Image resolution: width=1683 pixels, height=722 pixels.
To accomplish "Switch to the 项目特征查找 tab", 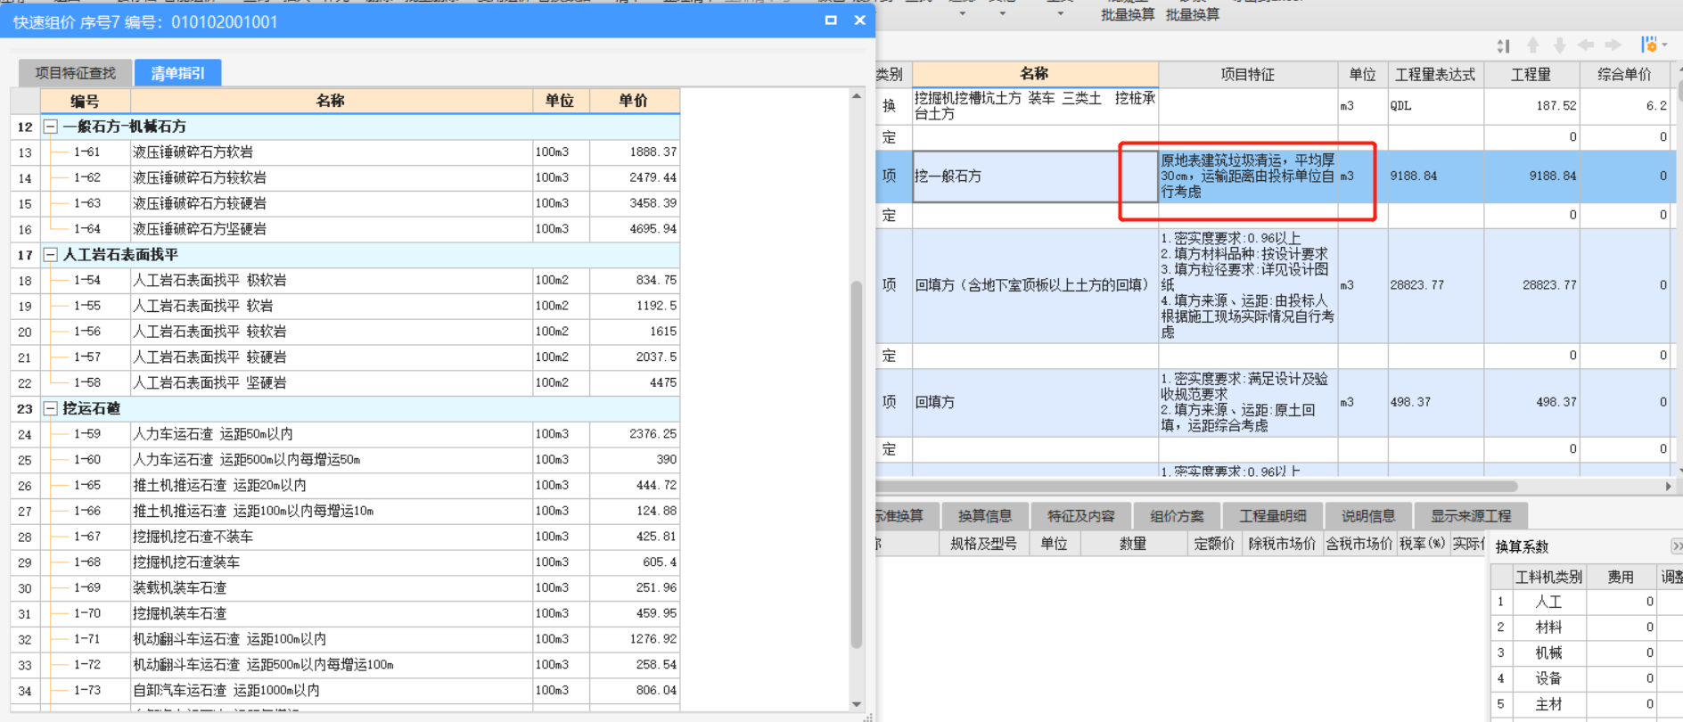I will (76, 73).
